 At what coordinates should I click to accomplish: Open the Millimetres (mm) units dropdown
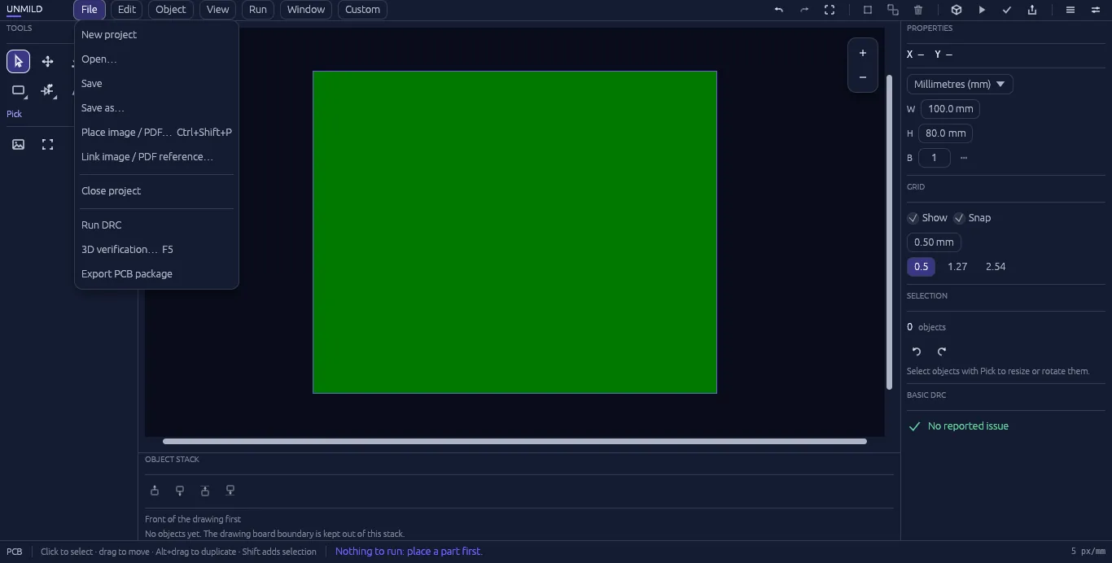960,85
